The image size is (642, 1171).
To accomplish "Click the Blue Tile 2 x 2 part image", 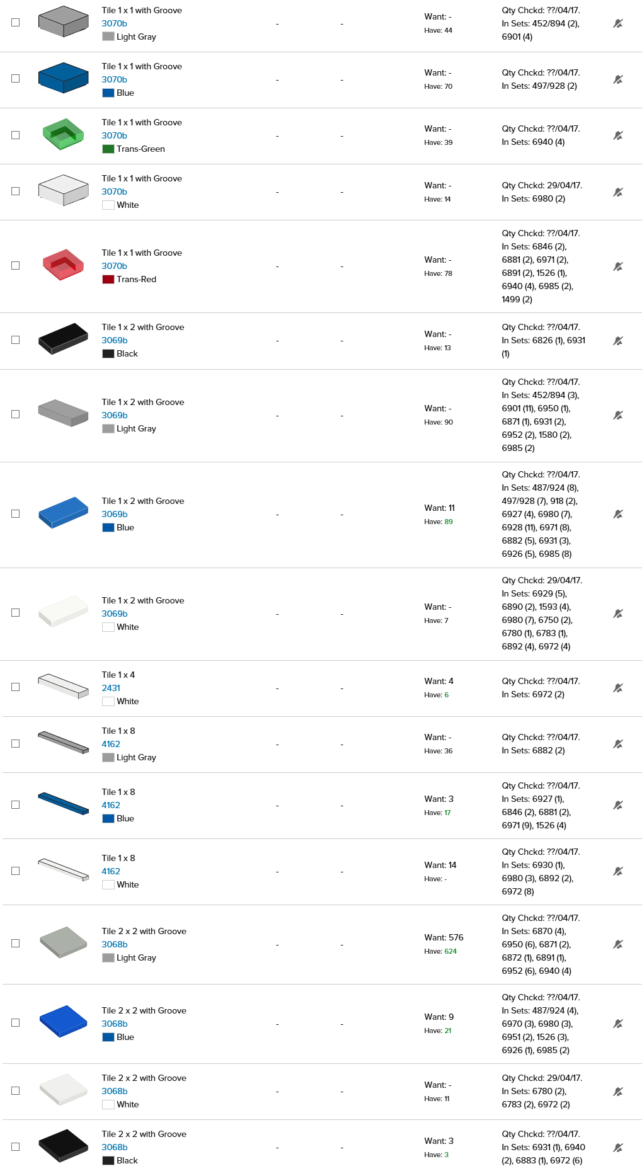I will click(63, 1021).
